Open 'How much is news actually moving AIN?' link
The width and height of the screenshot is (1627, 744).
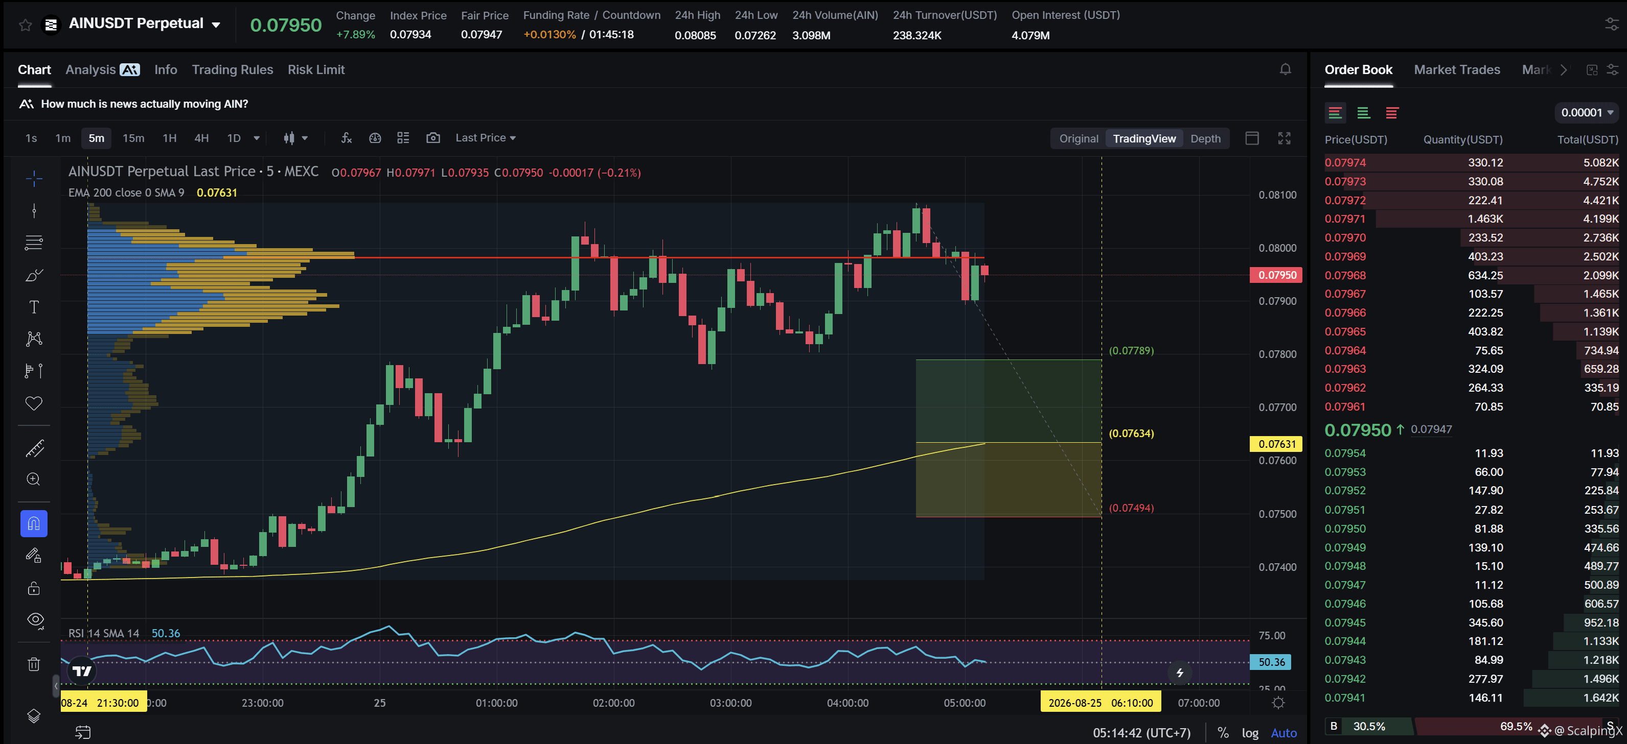click(144, 104)
